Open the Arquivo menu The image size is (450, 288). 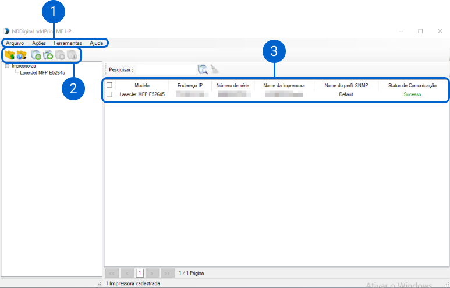coord(15,44)
